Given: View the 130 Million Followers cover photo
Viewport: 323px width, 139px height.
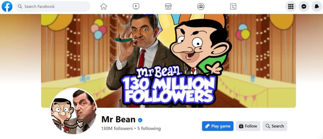Looking at the screenshot, I should click(168, 61).
